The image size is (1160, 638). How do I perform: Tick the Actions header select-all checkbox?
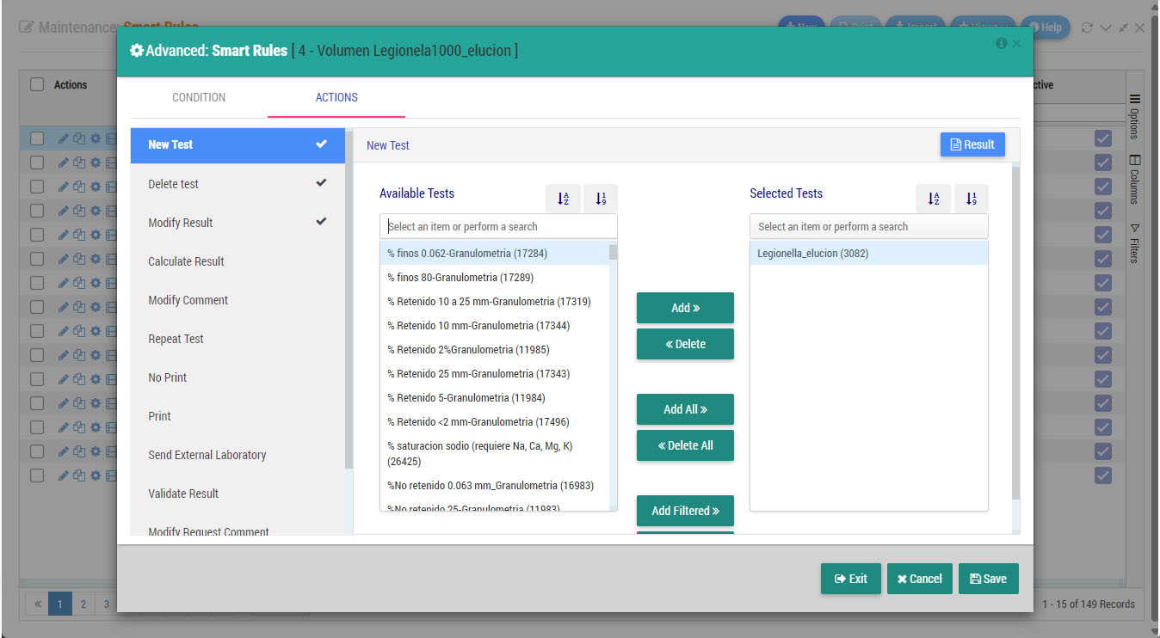[37, 84]
